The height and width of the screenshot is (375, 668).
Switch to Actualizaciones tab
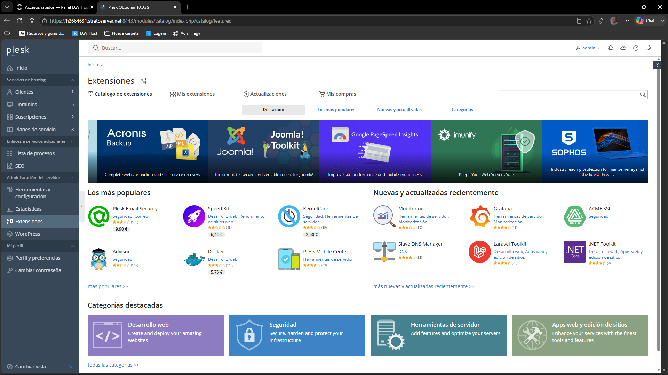coord(265,94)
